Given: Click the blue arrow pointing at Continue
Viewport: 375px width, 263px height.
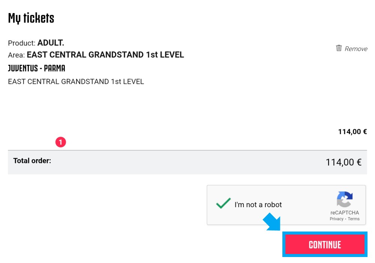Looking at the screenshot, I should coord(272,222).
